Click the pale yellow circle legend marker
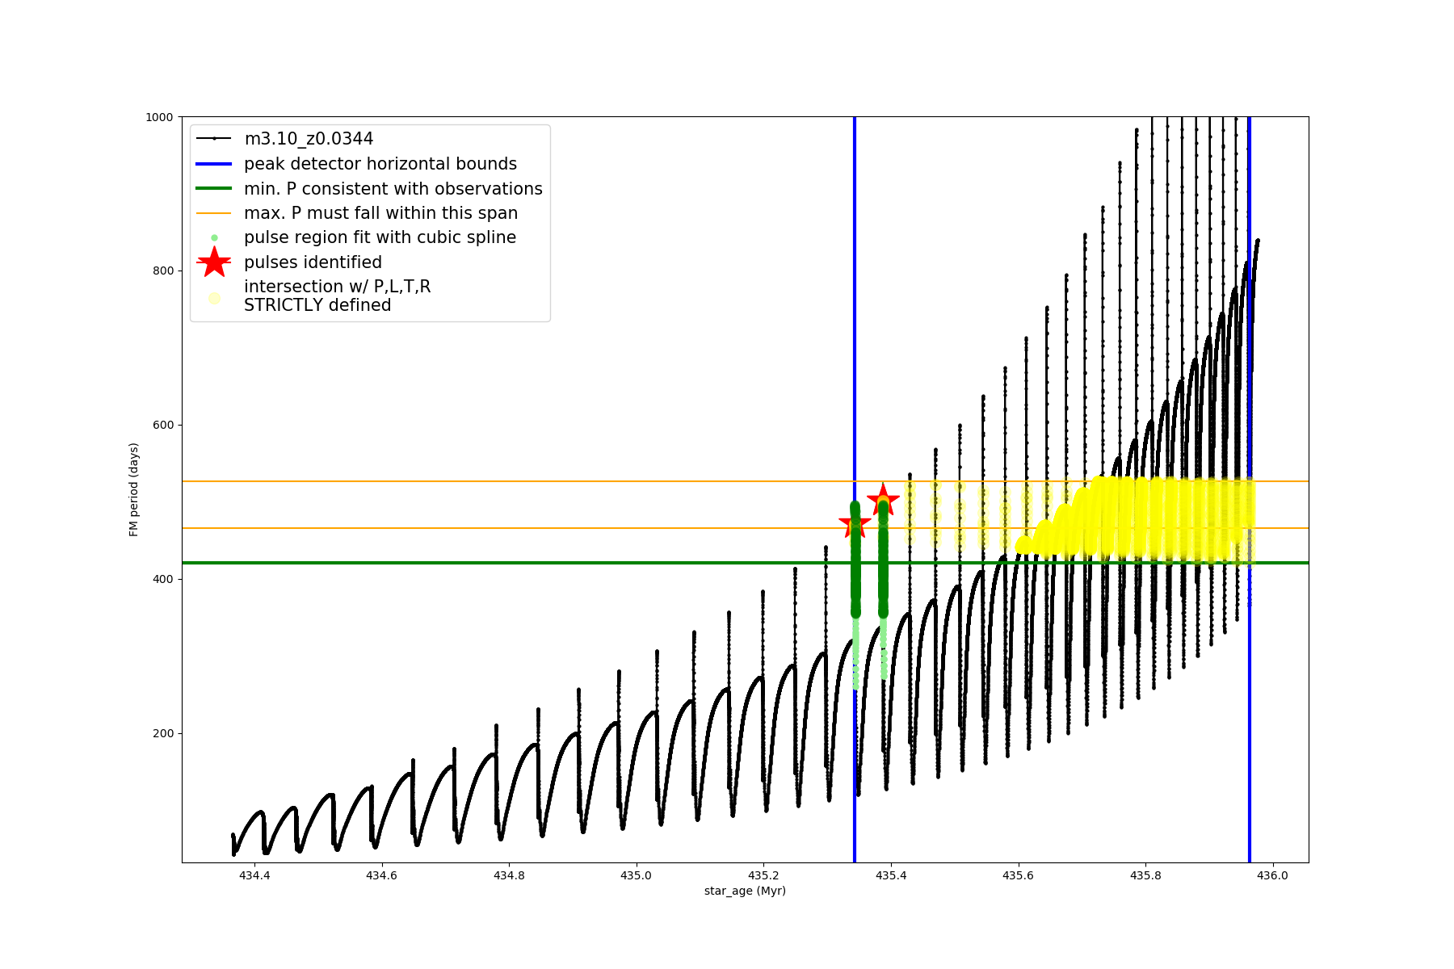The height and width of the screenshot is (969, 1454). pos(214,298)
